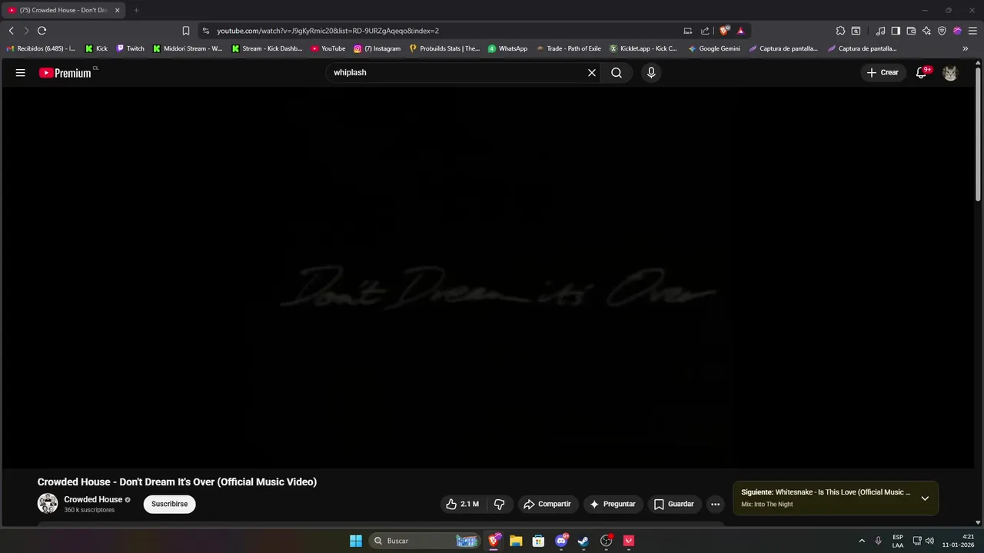Open the browser music playlist icon
Viewport: 984px width, 553px height.
880,31
